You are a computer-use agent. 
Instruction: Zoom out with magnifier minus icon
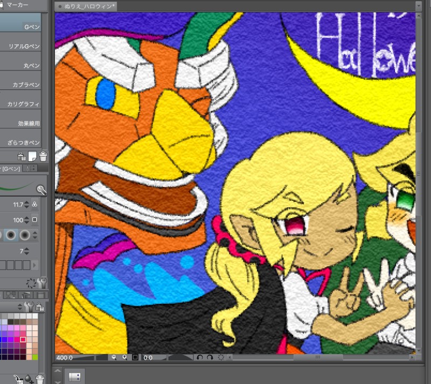[114, 357]
